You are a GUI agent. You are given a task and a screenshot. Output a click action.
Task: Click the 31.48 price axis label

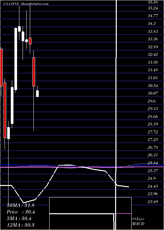(153, 70)
